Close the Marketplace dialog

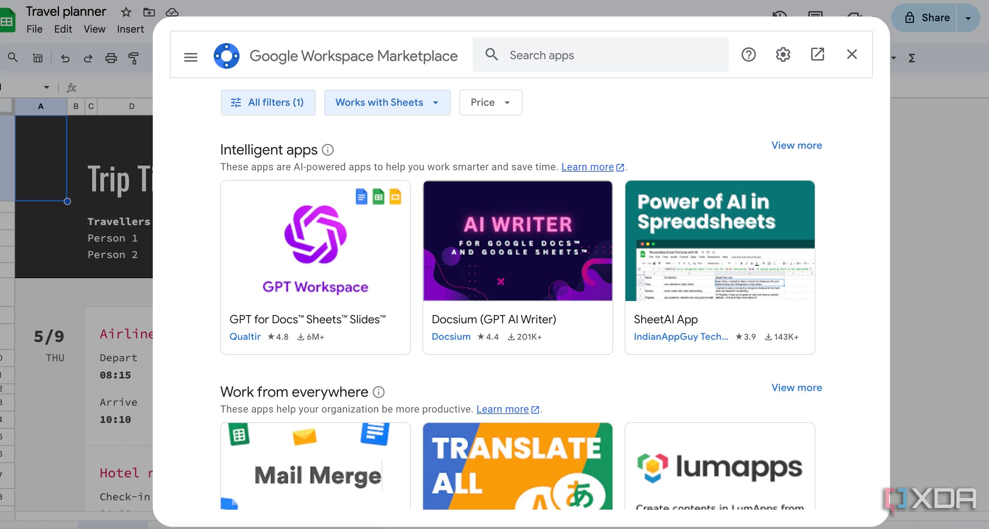pyautogui.click(x=852, y=54)
